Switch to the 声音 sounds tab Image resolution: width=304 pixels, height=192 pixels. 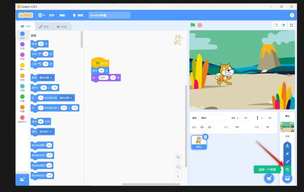(x=62, y=27)
